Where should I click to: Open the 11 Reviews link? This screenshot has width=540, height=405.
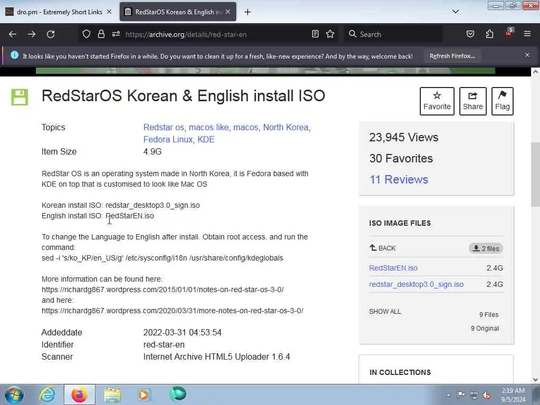pos(399,179)
